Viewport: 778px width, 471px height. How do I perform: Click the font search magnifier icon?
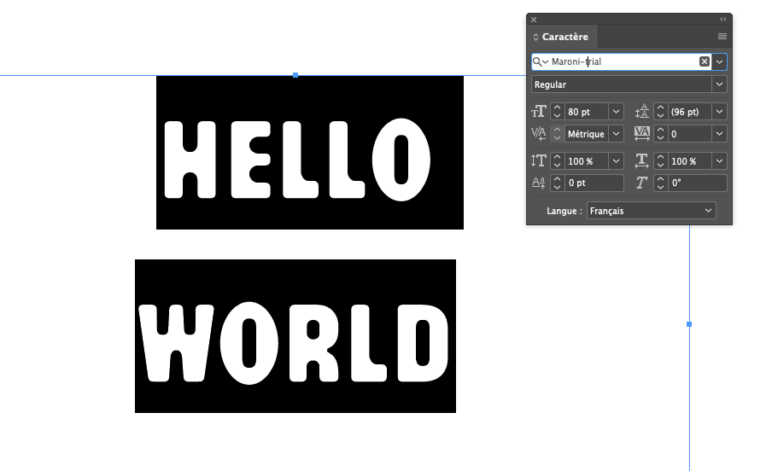pos(537,61)
